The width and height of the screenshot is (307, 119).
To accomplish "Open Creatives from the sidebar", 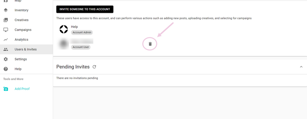I will pyautogui.click(x=26, y=20).
